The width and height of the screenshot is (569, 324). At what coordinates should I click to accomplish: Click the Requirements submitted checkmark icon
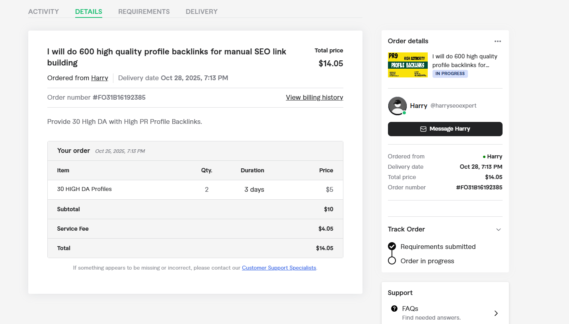392,247
